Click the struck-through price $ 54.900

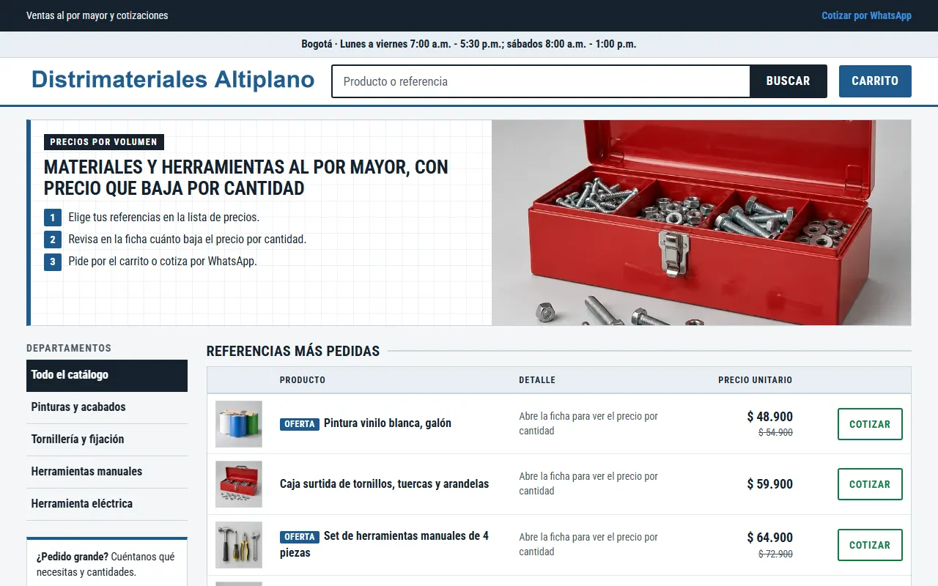(x=775, y=433)
